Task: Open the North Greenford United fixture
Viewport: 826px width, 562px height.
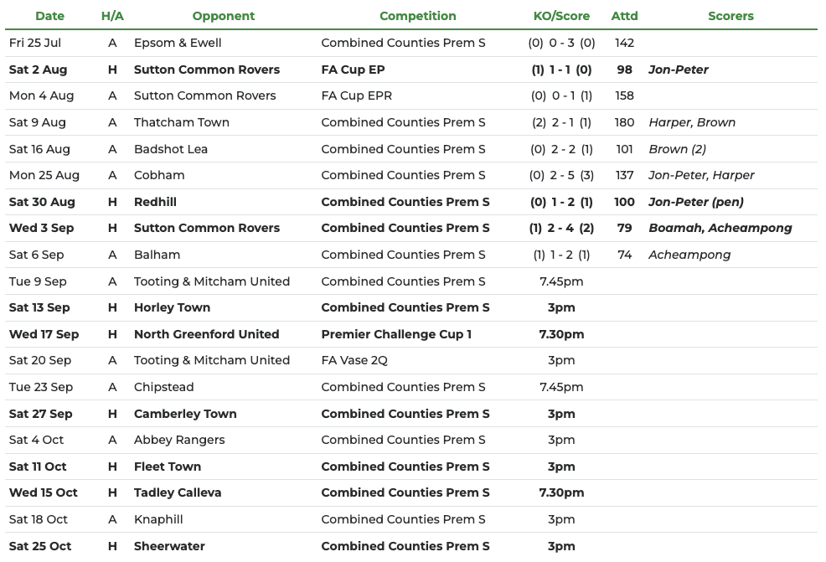Action: (x=206, y=334)
